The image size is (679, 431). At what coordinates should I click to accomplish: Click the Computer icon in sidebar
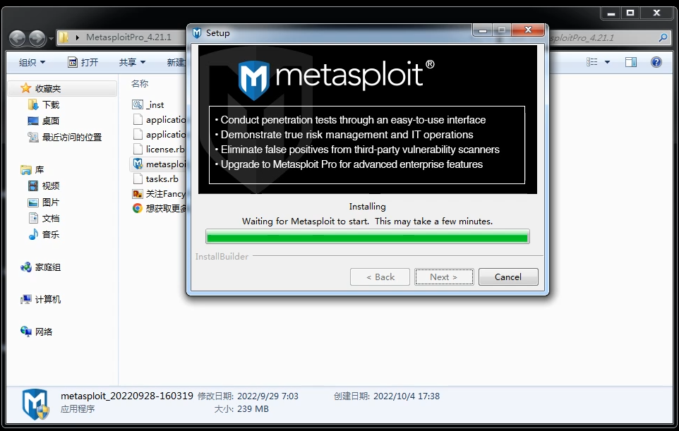pyautogui.click(x=26, y=300)
